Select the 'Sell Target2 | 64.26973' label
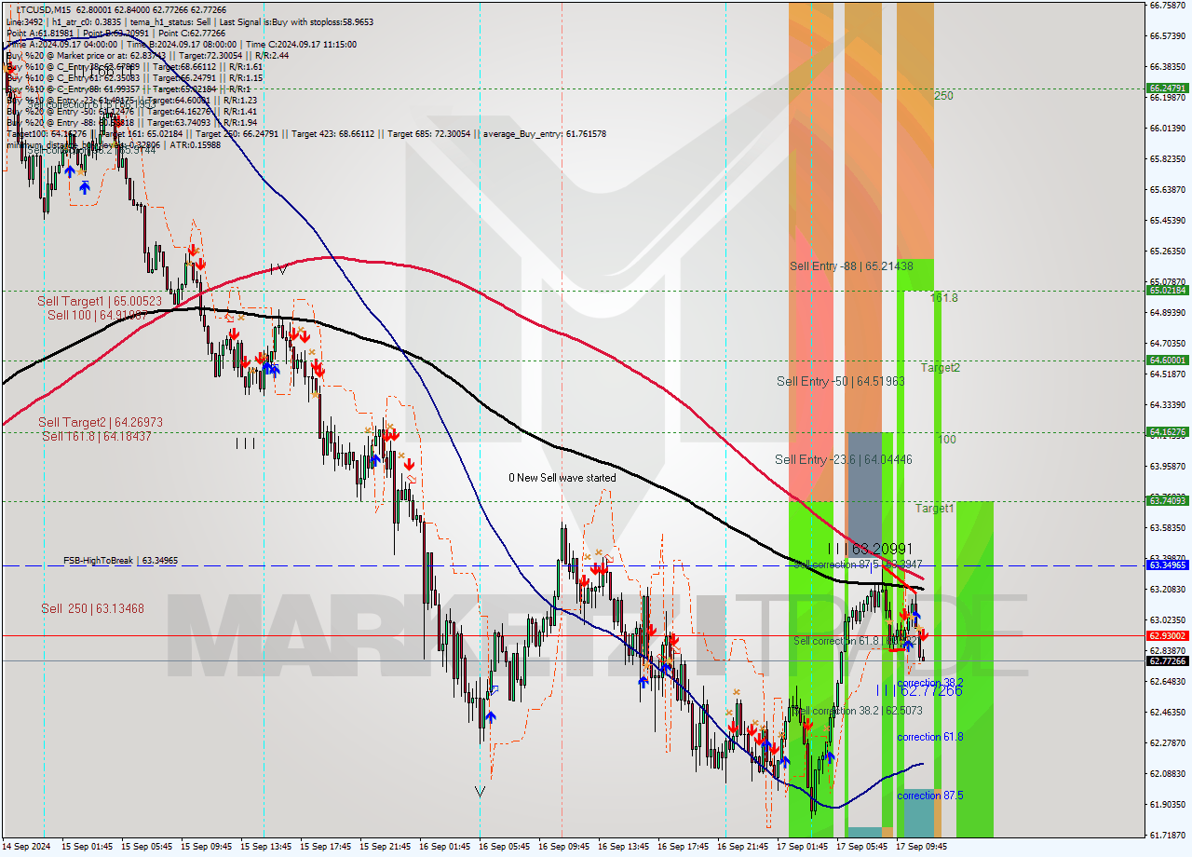The image size is (1192, 857). [x=101, y=422]
